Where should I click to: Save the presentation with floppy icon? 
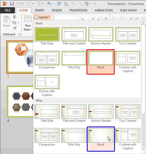[x=12, y=4]
